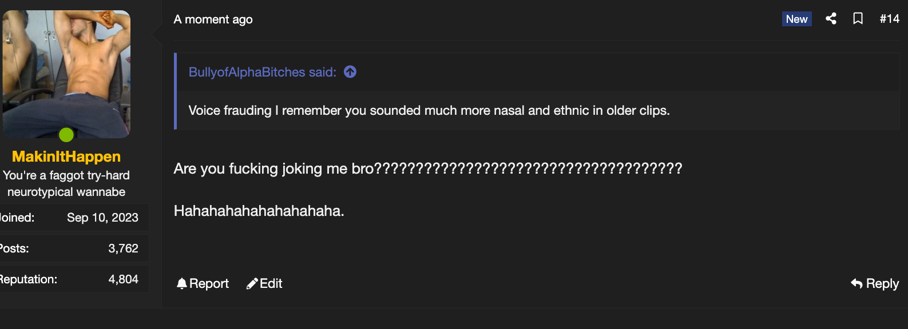Edit this post
The height and width of the screenshot is (329, 908).
pyautogui.click(x=264, y=283)
